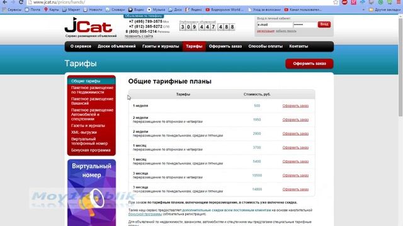Select Пакетное размещение Вакансий

[x=92, y=101]
